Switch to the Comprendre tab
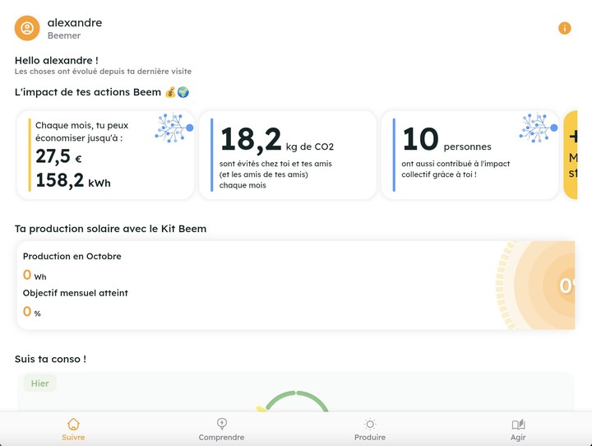This screenshot has height=446, width=592. click(221, 437)
